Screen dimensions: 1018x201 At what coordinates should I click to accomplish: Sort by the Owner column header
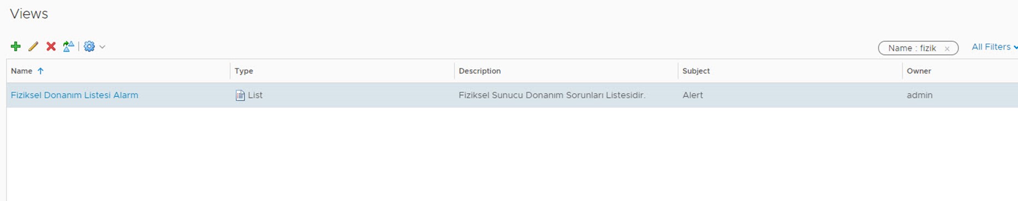(x=919, y=71)
